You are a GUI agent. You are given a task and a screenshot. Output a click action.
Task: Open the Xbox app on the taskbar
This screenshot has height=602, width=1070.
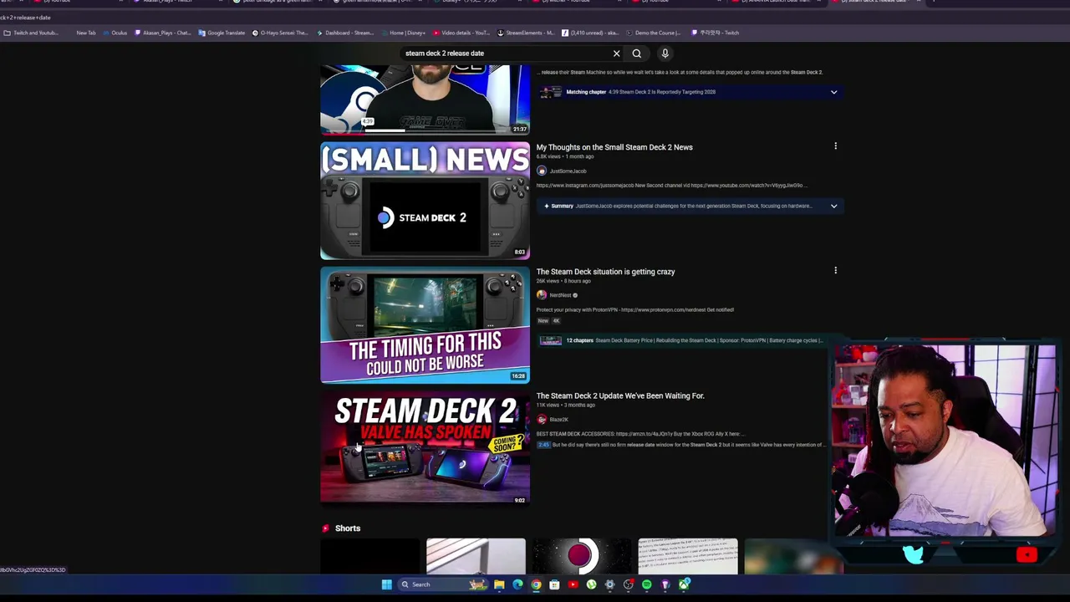tap(684, 584)
